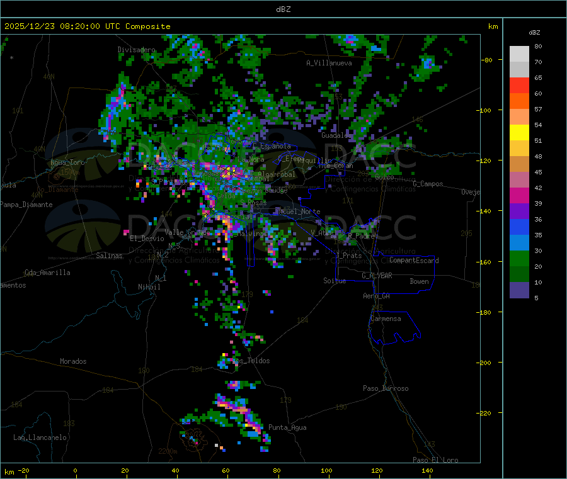The width and height of the screenshot is (567, 479).
Task: Click the -160 km tick on the right axis
Action: pos(485,262)
